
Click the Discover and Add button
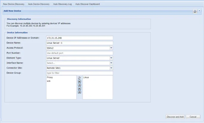coord(175,117)
